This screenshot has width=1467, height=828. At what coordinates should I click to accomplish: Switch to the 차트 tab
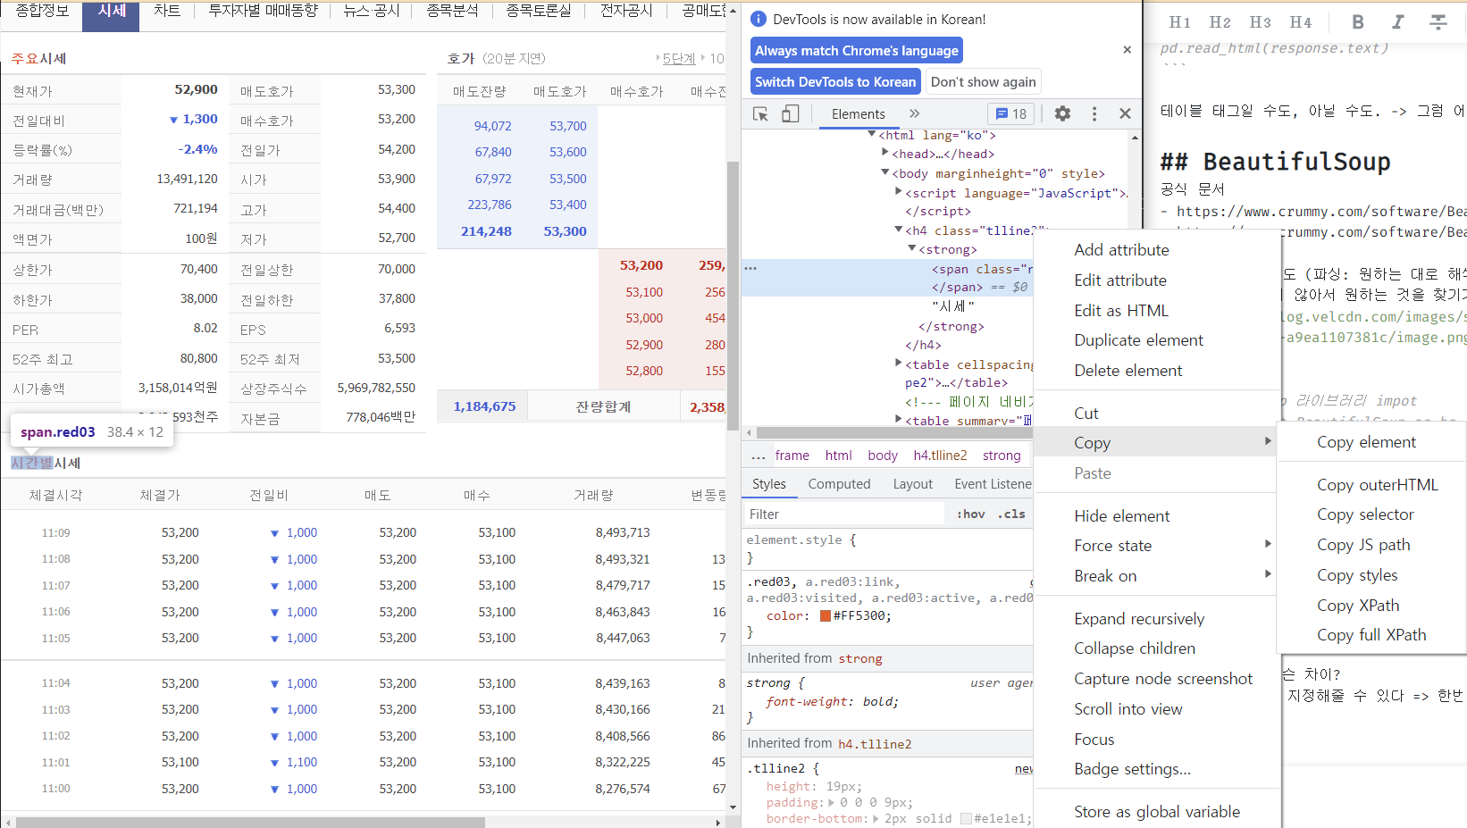[167, 11]
